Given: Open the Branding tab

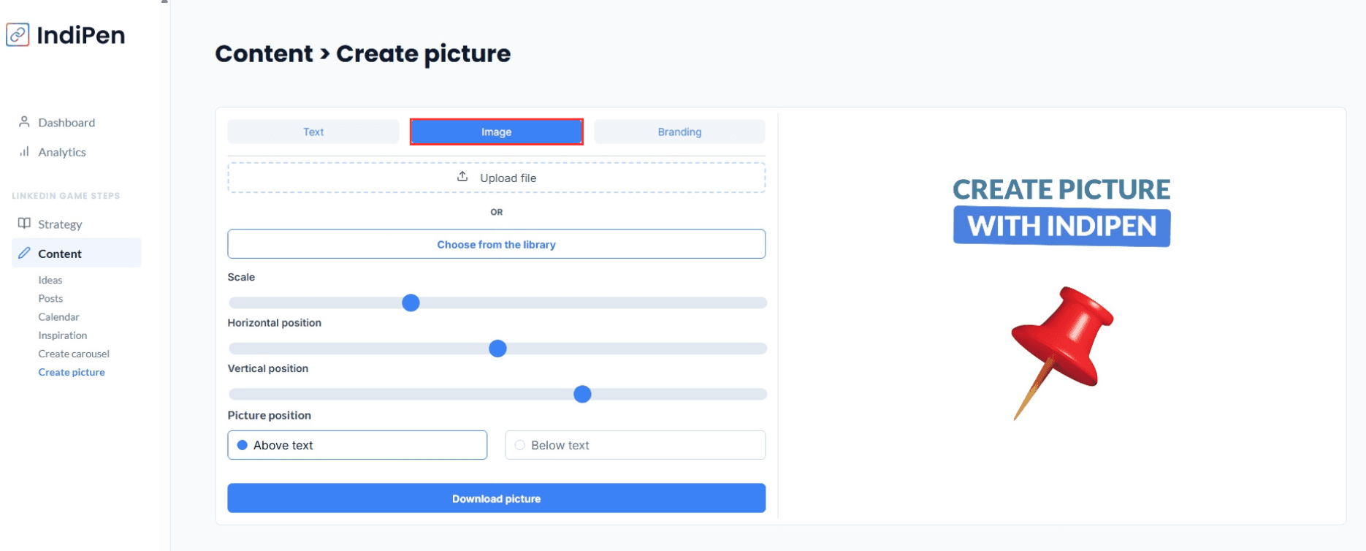Looking at the screenshot, I should 679,132.
